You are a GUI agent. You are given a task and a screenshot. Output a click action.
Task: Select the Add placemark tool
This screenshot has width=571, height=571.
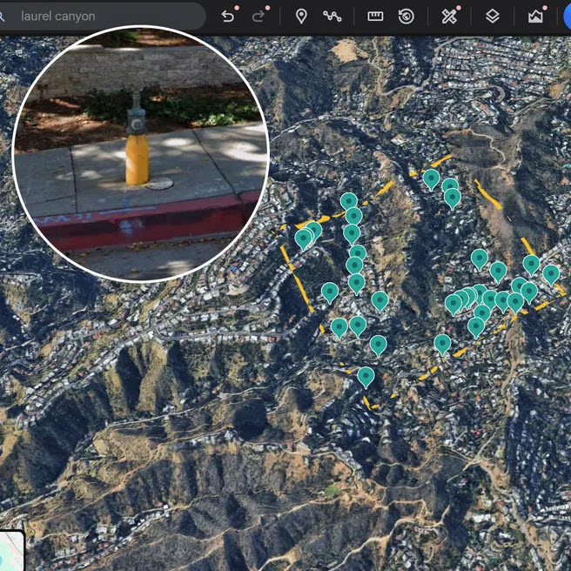301,16
